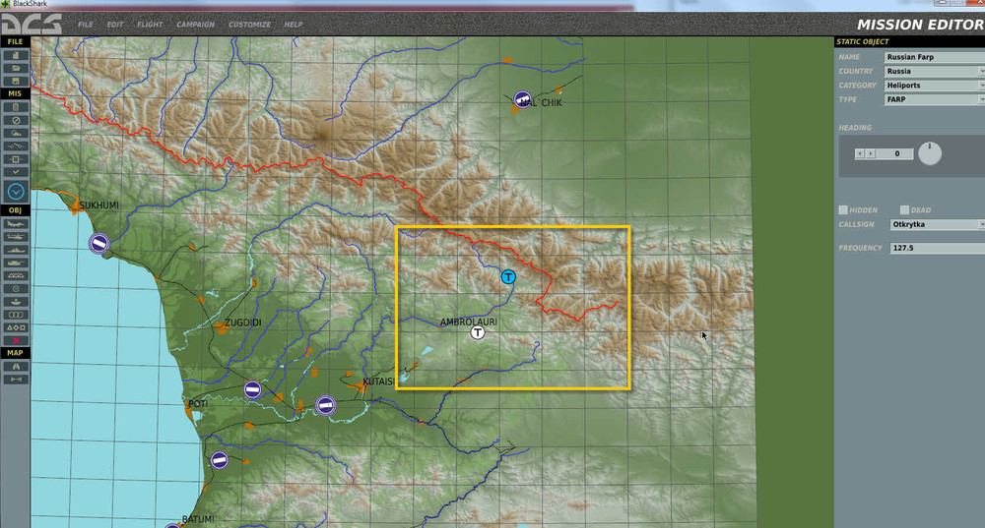
Task: Click the red X delete icon
Action: click(x=16, y=340)
